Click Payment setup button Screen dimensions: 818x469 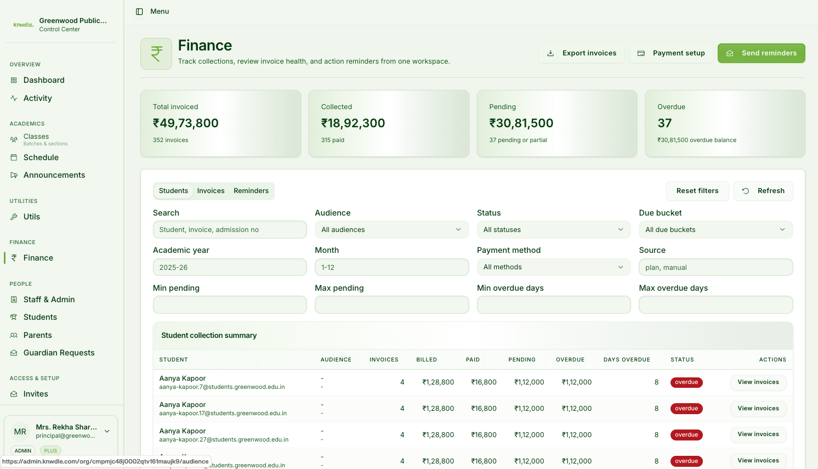[x=671, y=53]
